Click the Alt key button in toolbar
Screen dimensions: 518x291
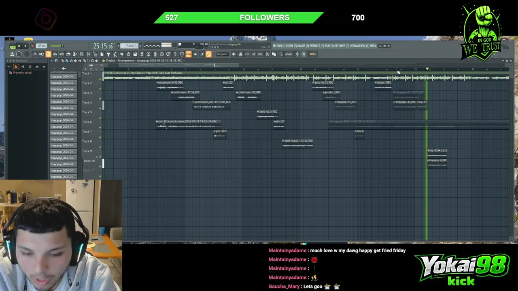254,54
